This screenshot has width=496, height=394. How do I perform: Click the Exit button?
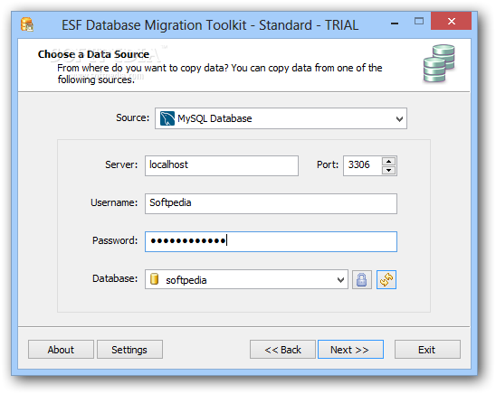click(x=427, y=350)
